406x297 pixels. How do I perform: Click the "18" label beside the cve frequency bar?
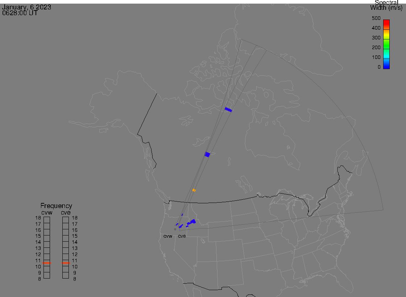pos(75,218)
